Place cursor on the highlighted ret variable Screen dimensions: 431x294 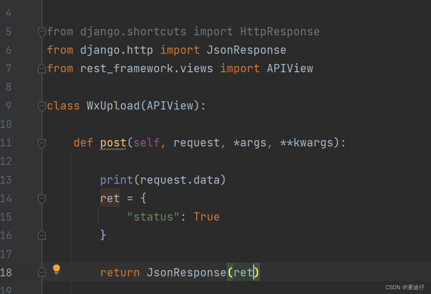(x=110, y=198)
